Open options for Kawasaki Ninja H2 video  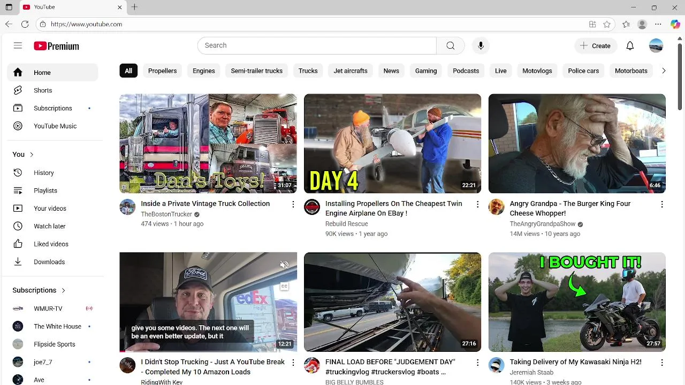[662, 363]
